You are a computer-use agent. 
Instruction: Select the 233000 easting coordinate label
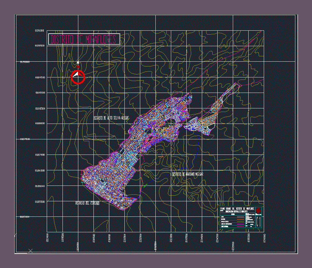171,238
